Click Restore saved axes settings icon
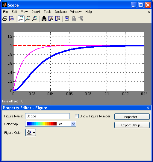This screenshot has width=153, height=162. coord(58,19)
